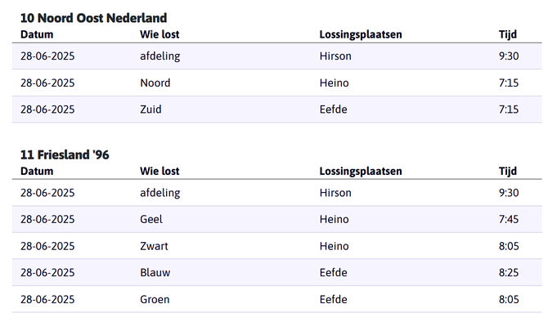Select 'afdeling' in the Noord Oost Nederland table
The image size is (548, 322).
160,56
